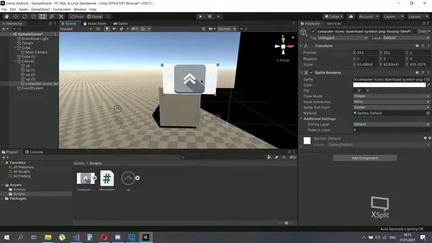Open Layout dropdown button

click(x=418, y=16)
